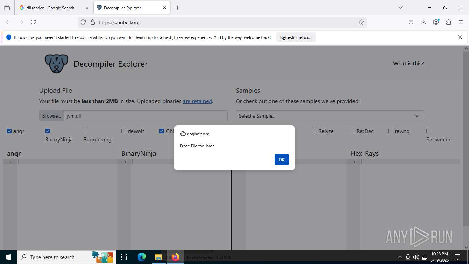Image resolution: width=469 pixels, height=264 pixels.
Task: Click the page scrollbar down arrow
Action: pyautogui.click(x=466, y=247)
